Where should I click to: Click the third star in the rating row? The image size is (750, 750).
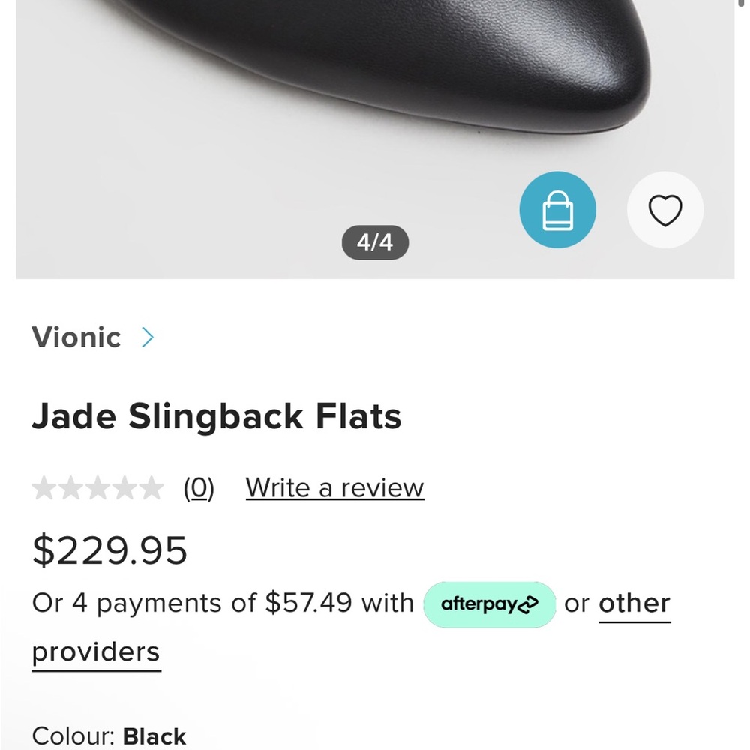[x=96, y=487]
